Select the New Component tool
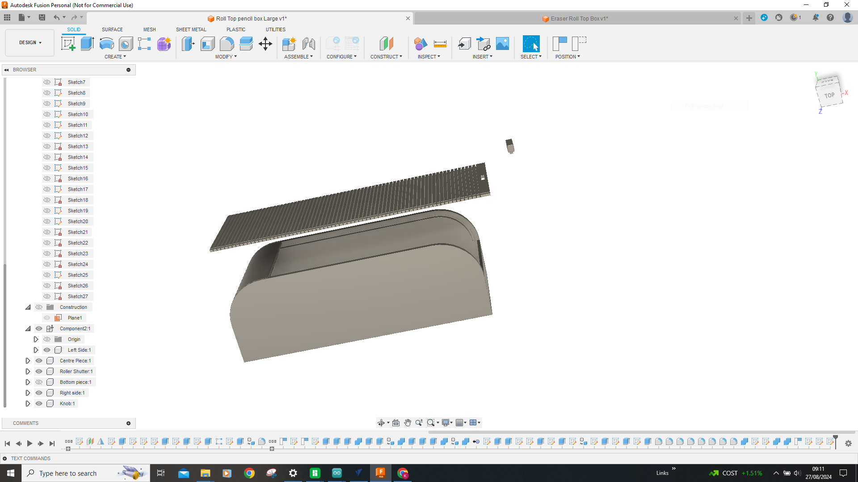Image resolution: width=858 pixels, height=482 pixels. 289,44
